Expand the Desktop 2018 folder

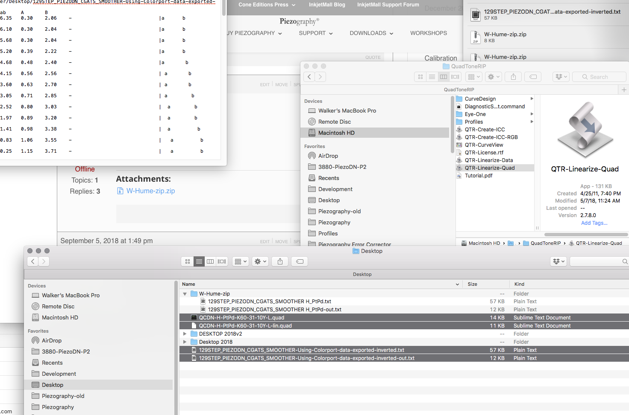185,342
